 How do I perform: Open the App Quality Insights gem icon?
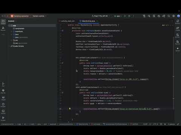pyautogui.click(x=3, y=91)
